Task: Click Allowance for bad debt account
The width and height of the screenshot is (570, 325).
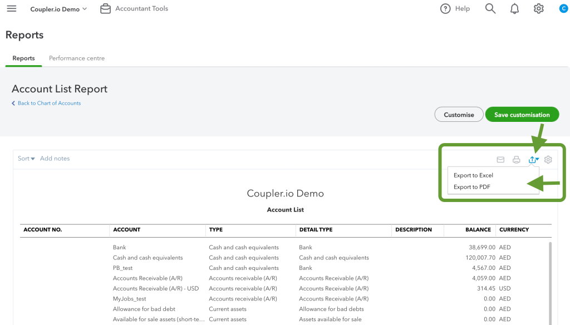Action: [x=144, y=309]
